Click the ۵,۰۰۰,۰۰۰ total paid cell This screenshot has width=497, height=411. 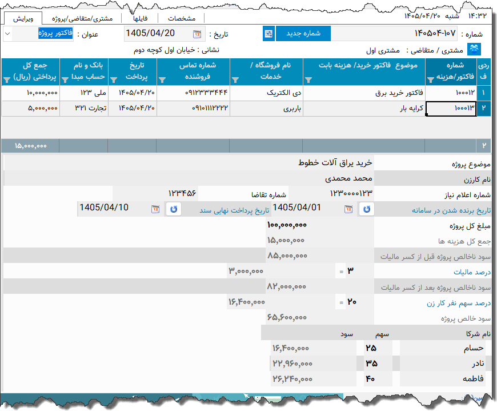pos(30,109)
